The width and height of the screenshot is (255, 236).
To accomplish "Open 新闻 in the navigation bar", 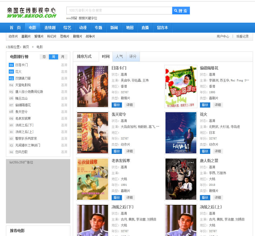I will click(114, 28).
